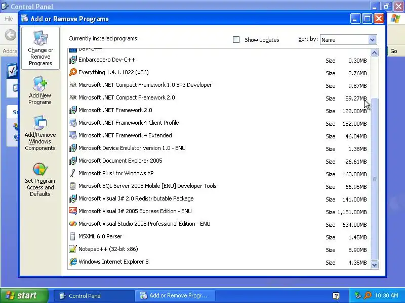The width and height of the screenshot is (405, 303).
Task: Click the .NET Compact Framework 1.0 SP3 icon
Action: pyautogui.click(x=73, y=85)
